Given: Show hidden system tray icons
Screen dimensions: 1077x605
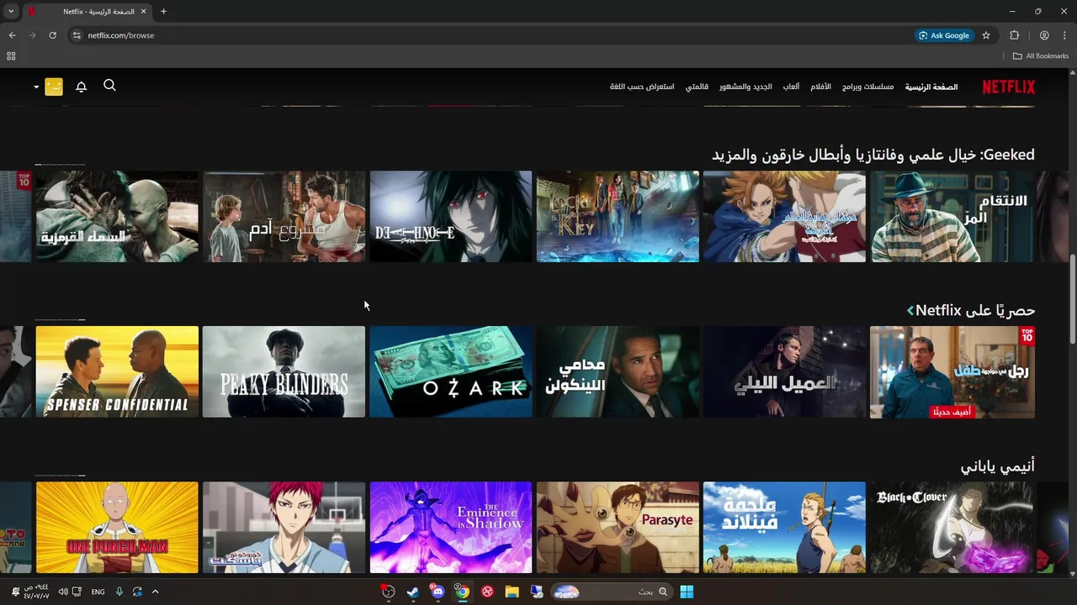Looking at the screenshot, I should click(x=155, y=592).
